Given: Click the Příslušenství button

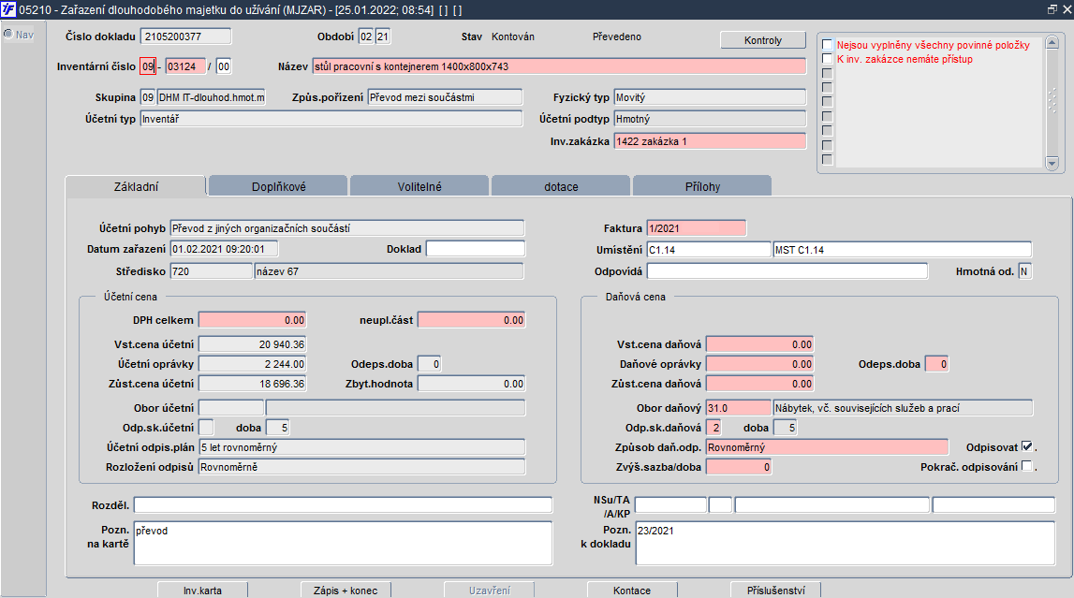Looking at the screenshot, I should point(775,591).
